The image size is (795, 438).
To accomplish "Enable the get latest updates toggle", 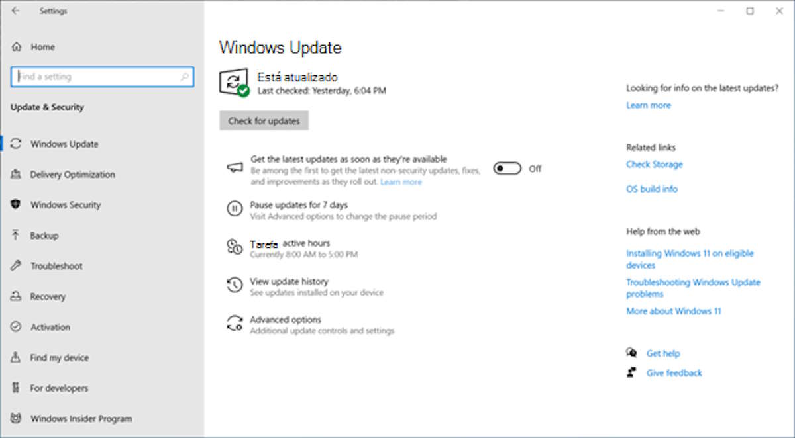I will tap(507, 169).
